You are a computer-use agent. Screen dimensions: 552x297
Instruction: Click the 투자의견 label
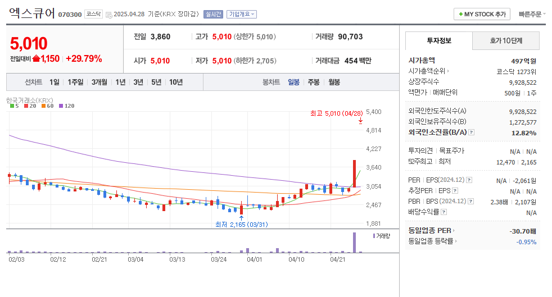coord(420,151)
